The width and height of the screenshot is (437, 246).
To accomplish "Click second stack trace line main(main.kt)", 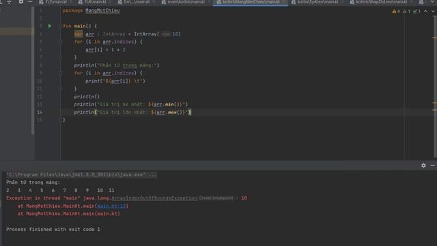I will click(x=68, y=214).
